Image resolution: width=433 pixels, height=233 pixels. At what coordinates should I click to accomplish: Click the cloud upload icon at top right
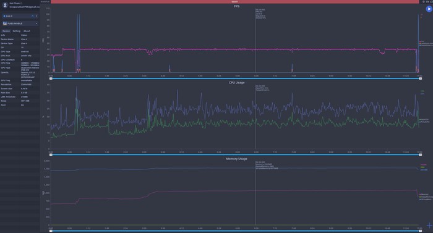(431, 2)
